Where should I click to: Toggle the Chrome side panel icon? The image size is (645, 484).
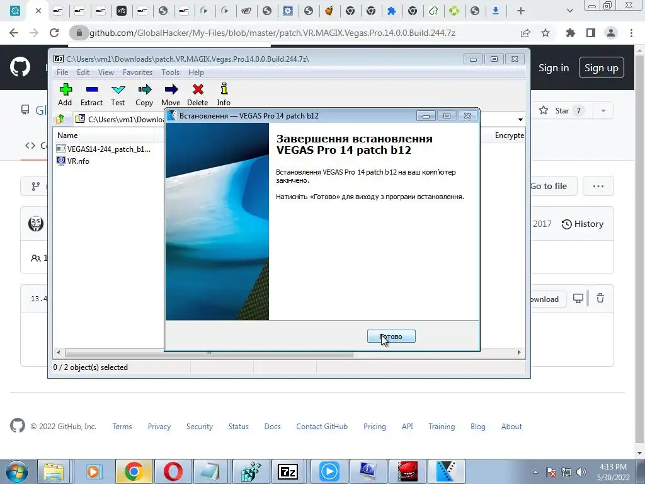click(591, 33)
